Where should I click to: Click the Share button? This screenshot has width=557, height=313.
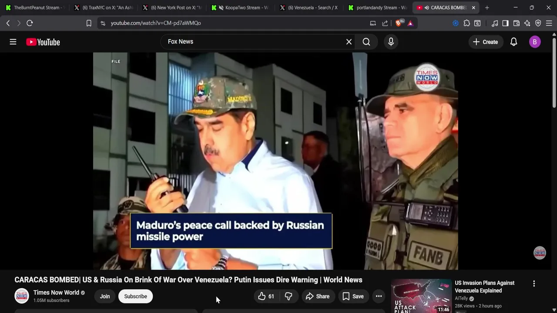click(318, 296)
